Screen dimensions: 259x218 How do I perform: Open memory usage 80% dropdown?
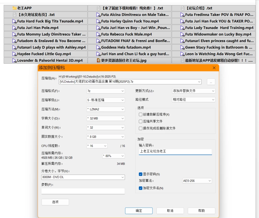click(114, 156)
